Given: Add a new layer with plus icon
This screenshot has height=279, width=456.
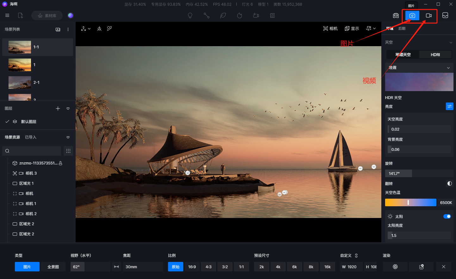Looking at the screenshot, I should coord(58,108).
